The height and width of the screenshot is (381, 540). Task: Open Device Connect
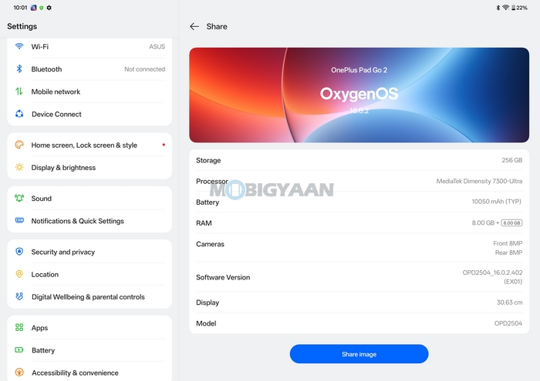coord(89,114)
